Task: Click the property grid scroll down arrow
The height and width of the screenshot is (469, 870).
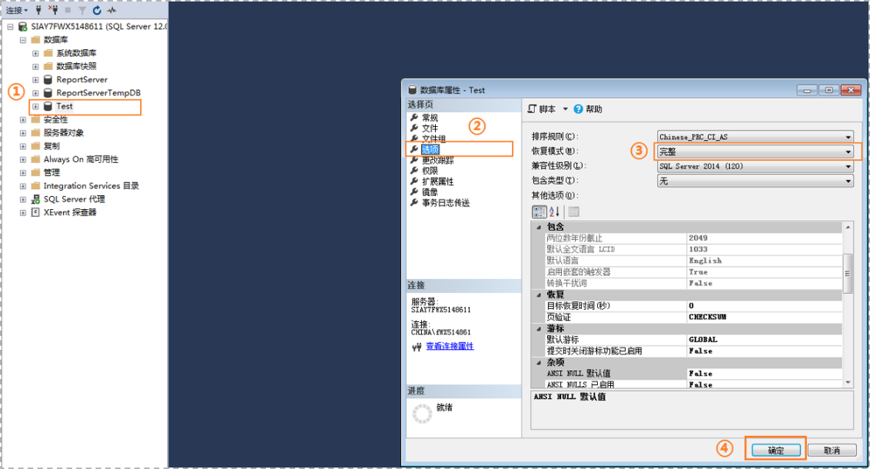Action: point(847,382)
